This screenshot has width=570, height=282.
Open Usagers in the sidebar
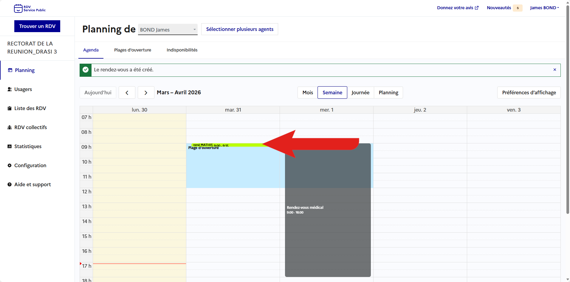click(23, 89)
